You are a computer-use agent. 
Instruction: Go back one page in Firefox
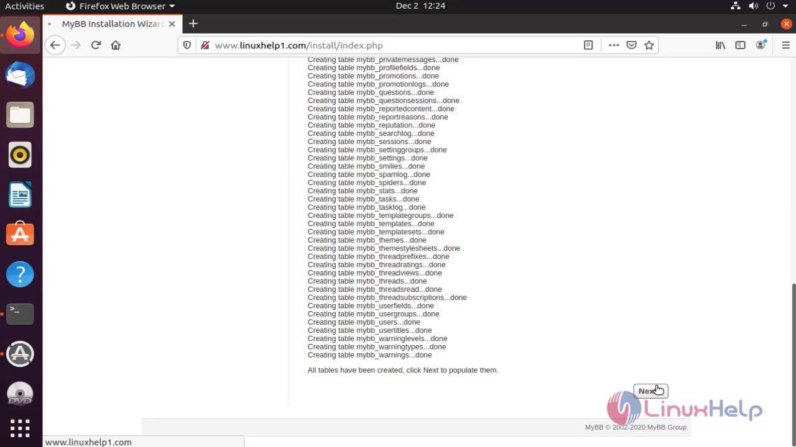click(x=55, y=45)
